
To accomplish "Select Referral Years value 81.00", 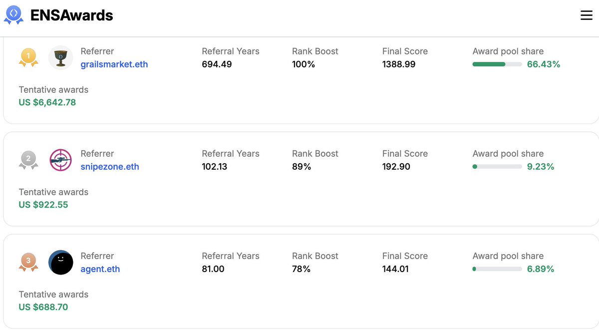I will point(213,269).
